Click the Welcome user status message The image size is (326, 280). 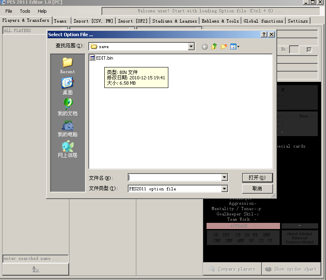210,11
